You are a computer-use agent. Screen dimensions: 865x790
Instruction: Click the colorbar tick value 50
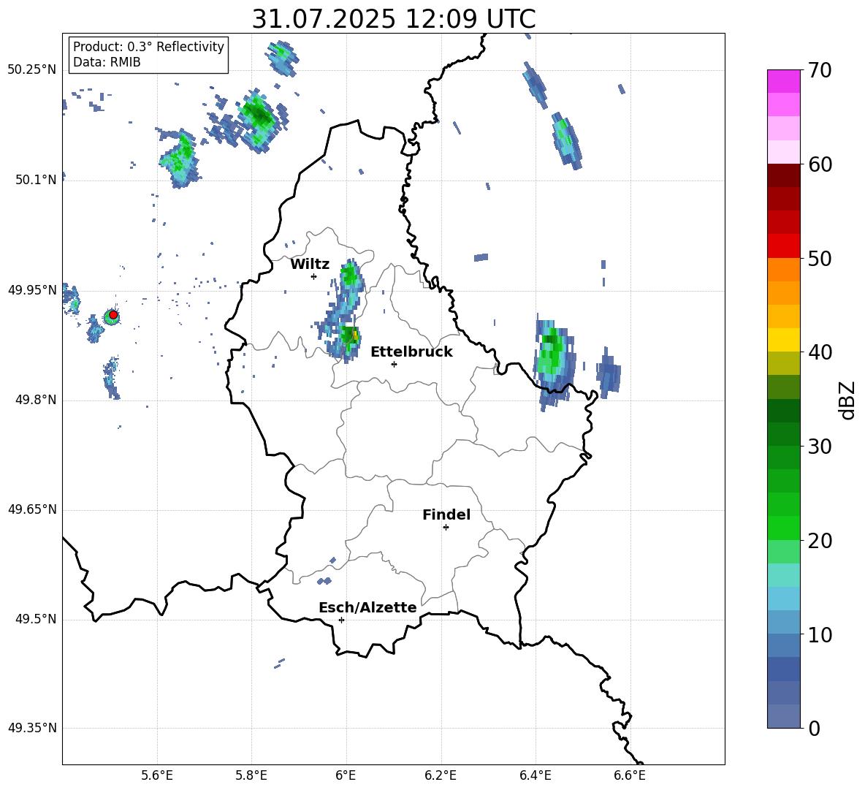click(820, 259)
